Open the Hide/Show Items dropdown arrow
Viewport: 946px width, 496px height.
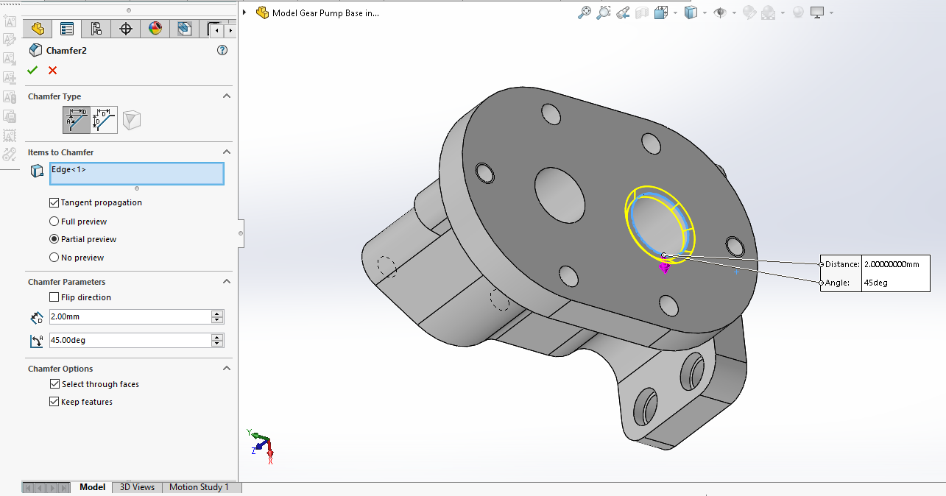(733, 13)
